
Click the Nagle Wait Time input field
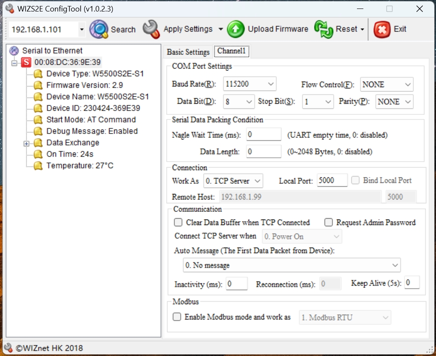click(263, 134)
